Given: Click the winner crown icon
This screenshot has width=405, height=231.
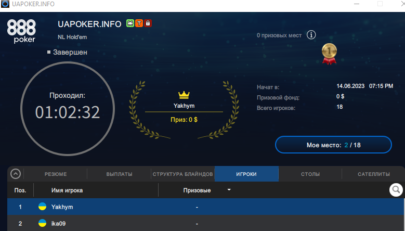Looking at the screenshot, I should tap(184, 95).
